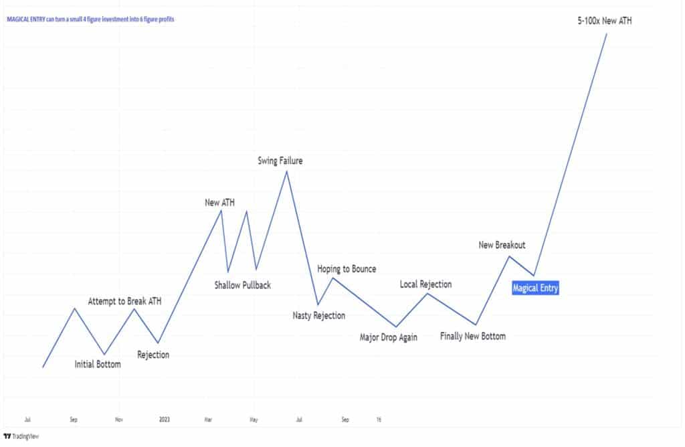The image size is (685, 447).
Task: Click the New Breakout annotation
Action: click(502, 245)
